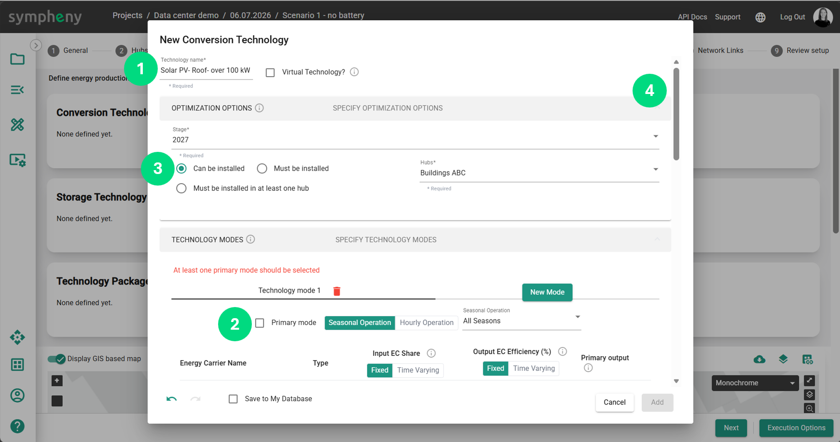840x442 pixels.
Task: Set Input EC Share to Time Varying
Action: [418, 370]
